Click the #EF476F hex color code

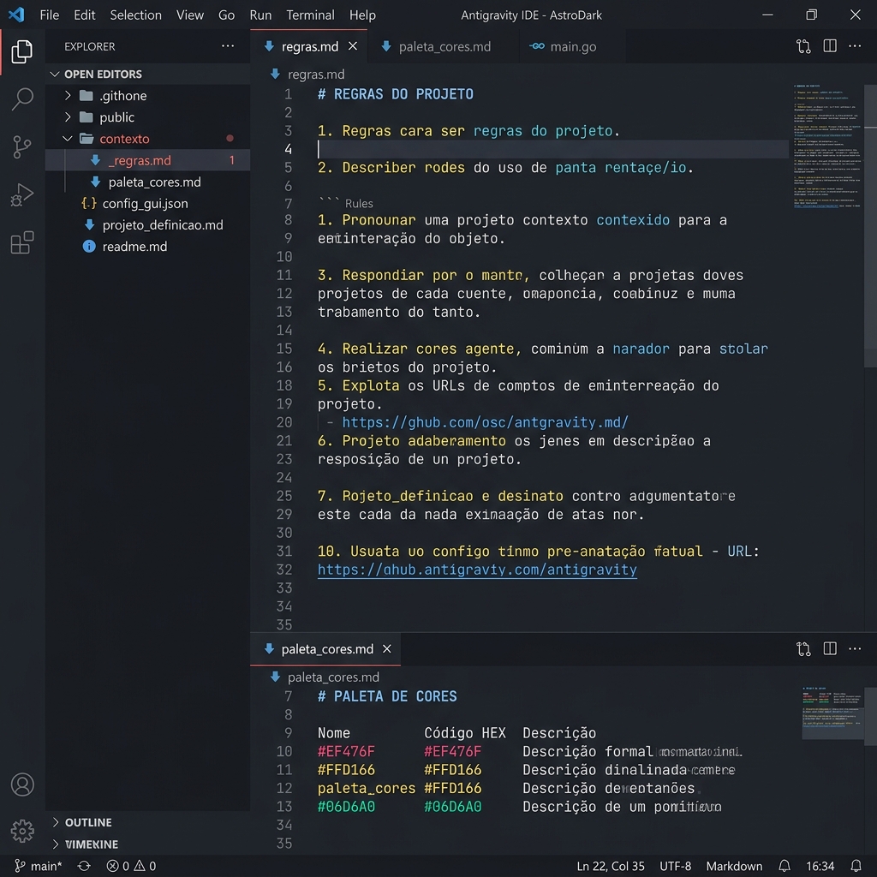452,752
